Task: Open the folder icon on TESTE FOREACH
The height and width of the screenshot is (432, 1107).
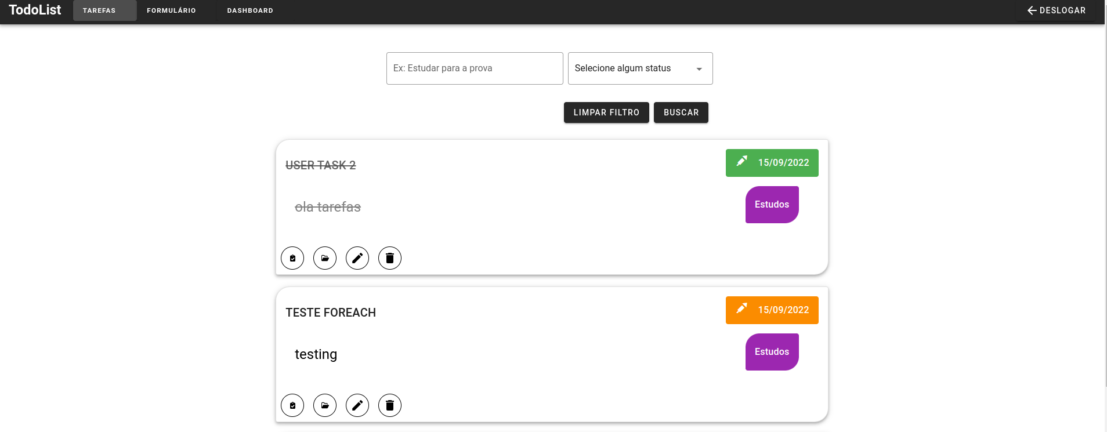Action: [x=324, y=405]
